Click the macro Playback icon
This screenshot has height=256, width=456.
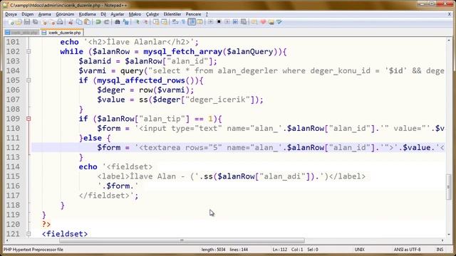click(x=227, y=22)
